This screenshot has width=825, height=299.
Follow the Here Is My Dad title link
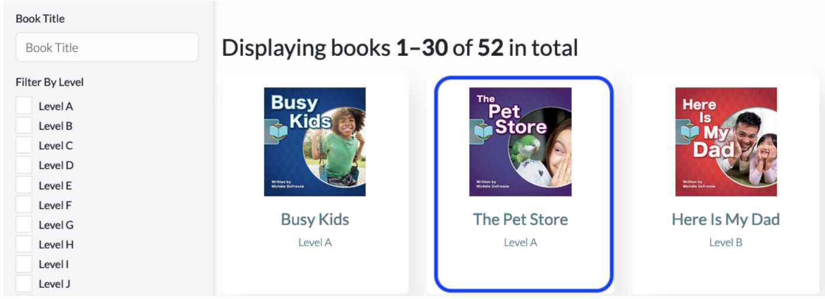pyautogui.click(x=726, y=219)
